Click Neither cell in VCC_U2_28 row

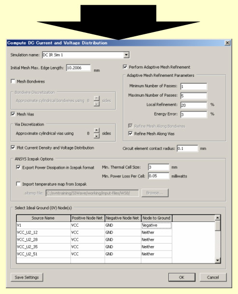(x=156, y=240)
